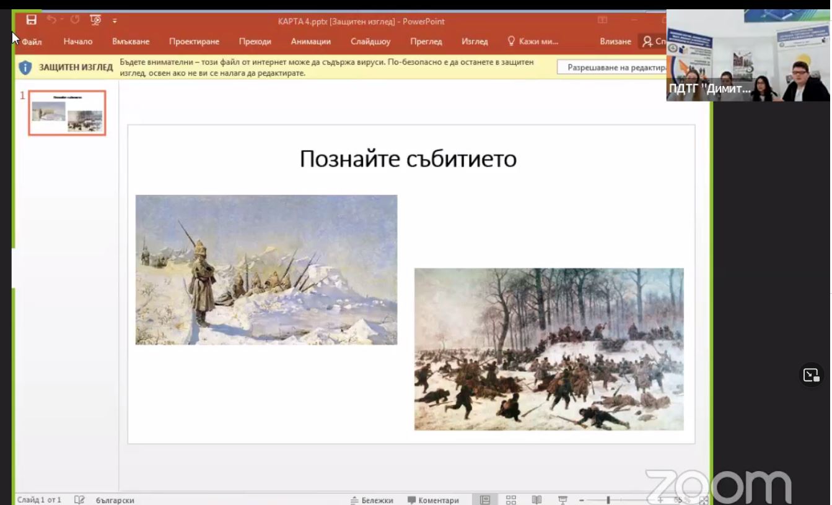Click the participant video ПДТГ "Димит...

[x=748, y=55]
